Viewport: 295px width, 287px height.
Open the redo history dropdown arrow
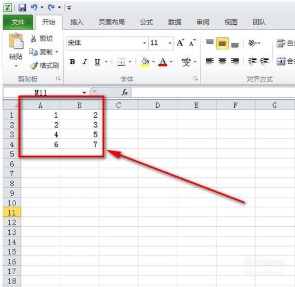[x=59, y=7]
